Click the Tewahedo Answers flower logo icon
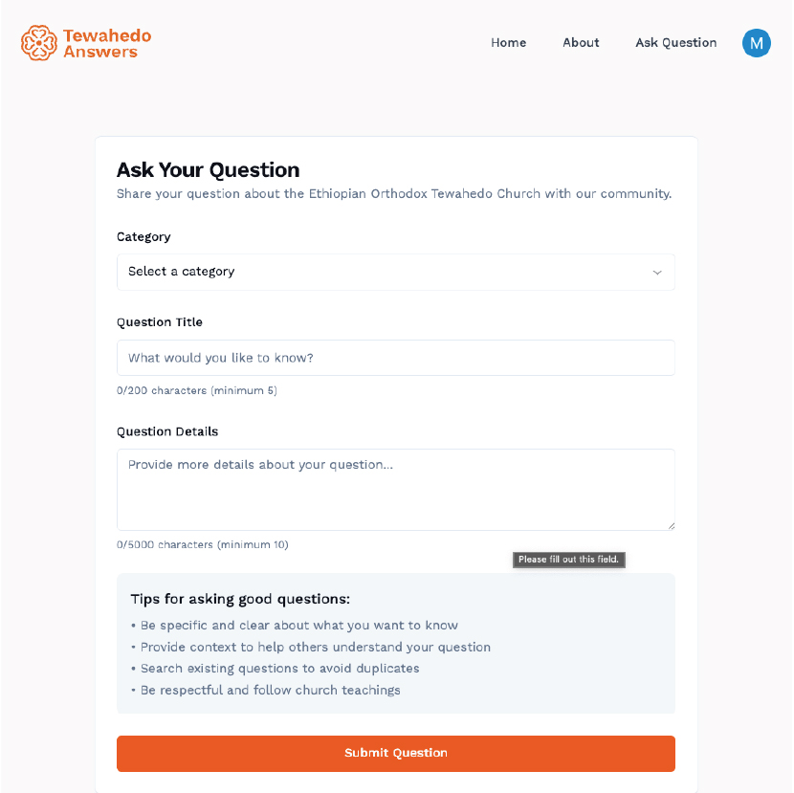This screenshot has height=793, width=794. click(39, 43)
